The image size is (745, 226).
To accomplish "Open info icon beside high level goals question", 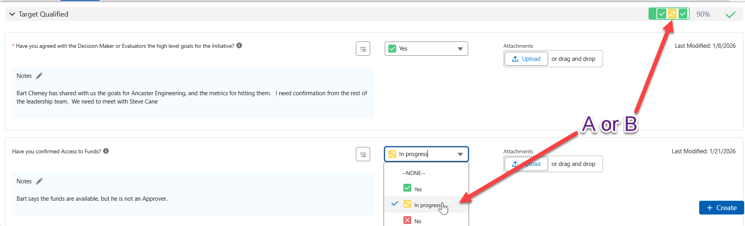I will tap(239, 45).
